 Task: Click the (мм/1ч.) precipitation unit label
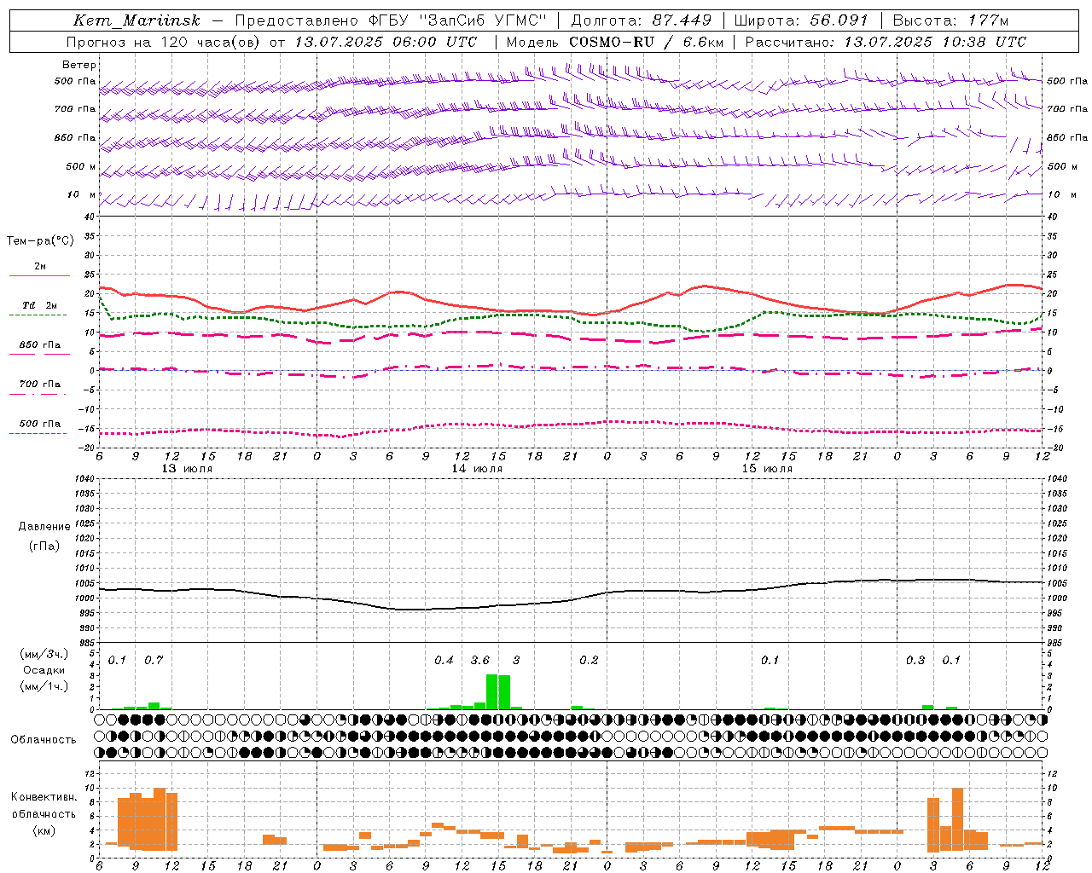tap(44, 686)
